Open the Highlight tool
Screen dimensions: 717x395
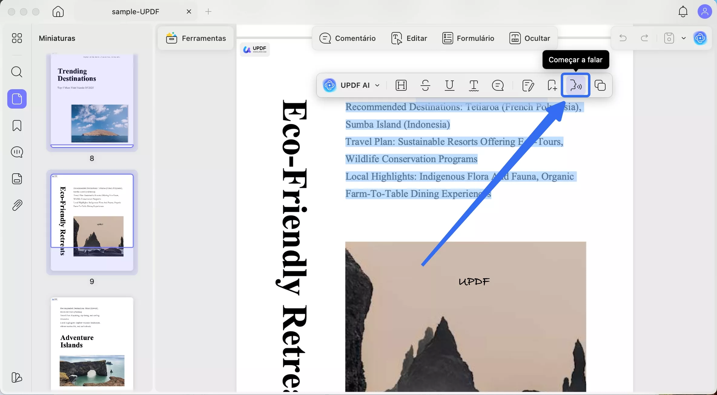point(401,85)
